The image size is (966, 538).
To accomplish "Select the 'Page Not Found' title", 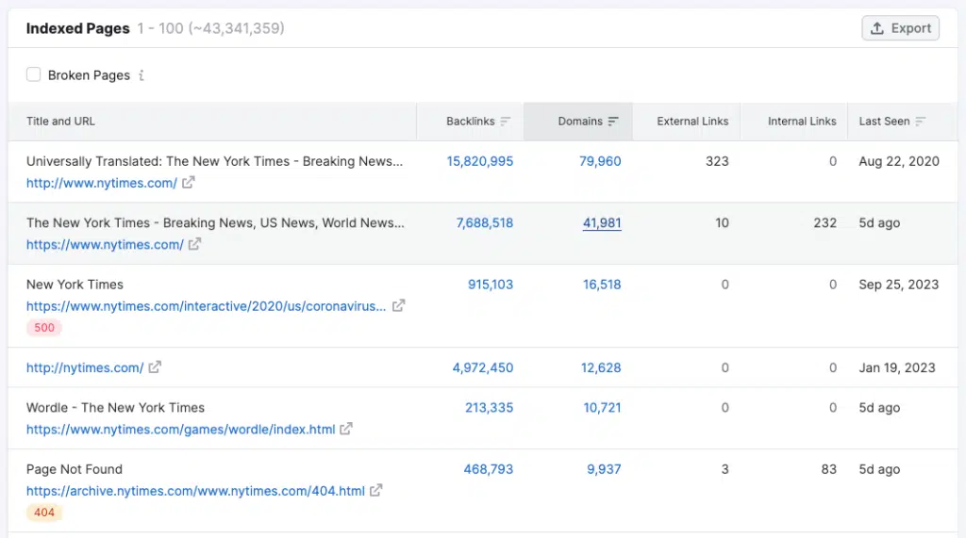I will click(74, 469).
